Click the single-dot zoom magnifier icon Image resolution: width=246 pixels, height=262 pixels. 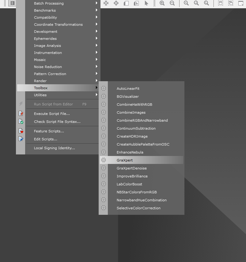pyautogui.click(x=186, y=3)
